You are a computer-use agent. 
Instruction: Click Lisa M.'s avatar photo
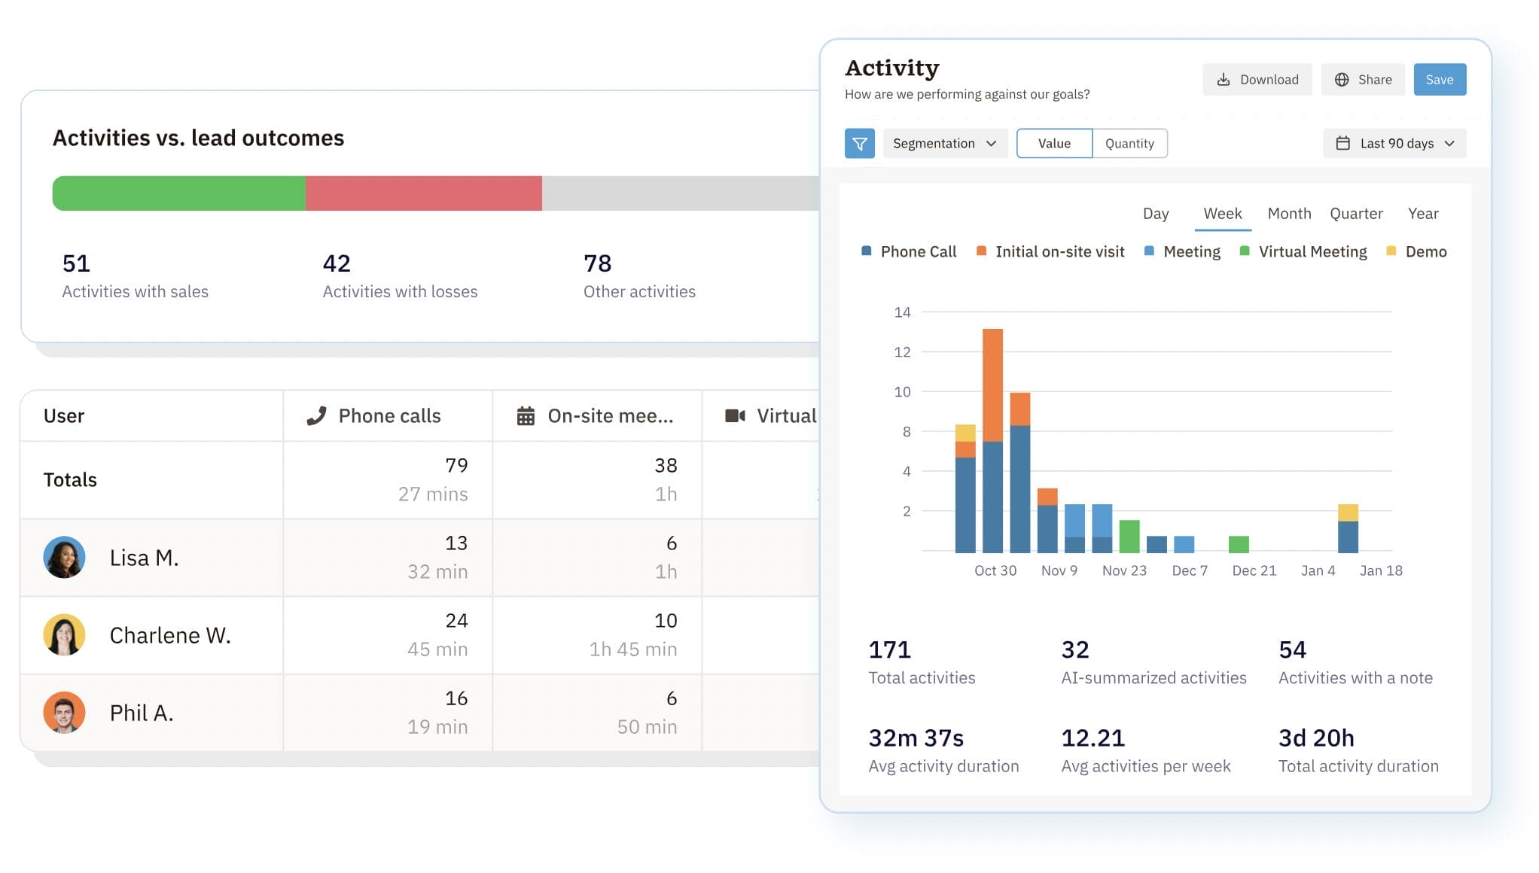pos(64,557)
